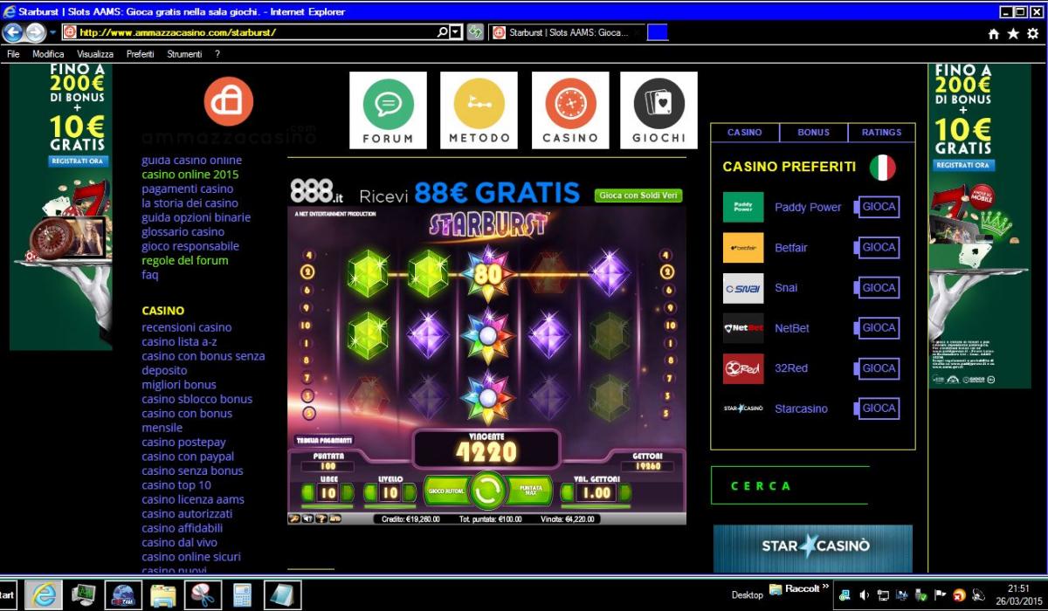
Task: Open the Casino roulette icon tile
Action: coord(570,110)
